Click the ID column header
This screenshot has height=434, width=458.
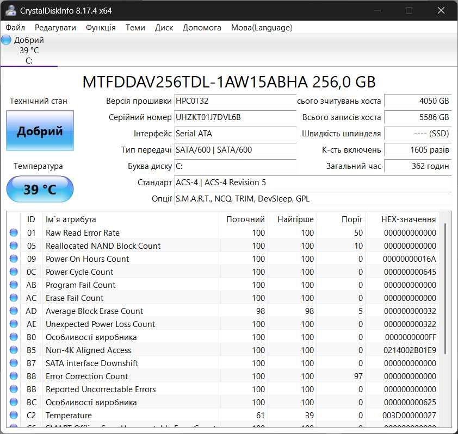tap(31, 219)
